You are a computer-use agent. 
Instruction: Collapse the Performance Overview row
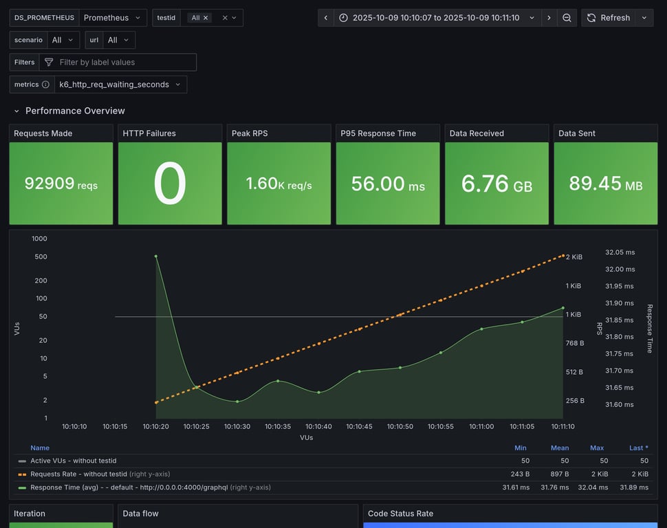17,111
